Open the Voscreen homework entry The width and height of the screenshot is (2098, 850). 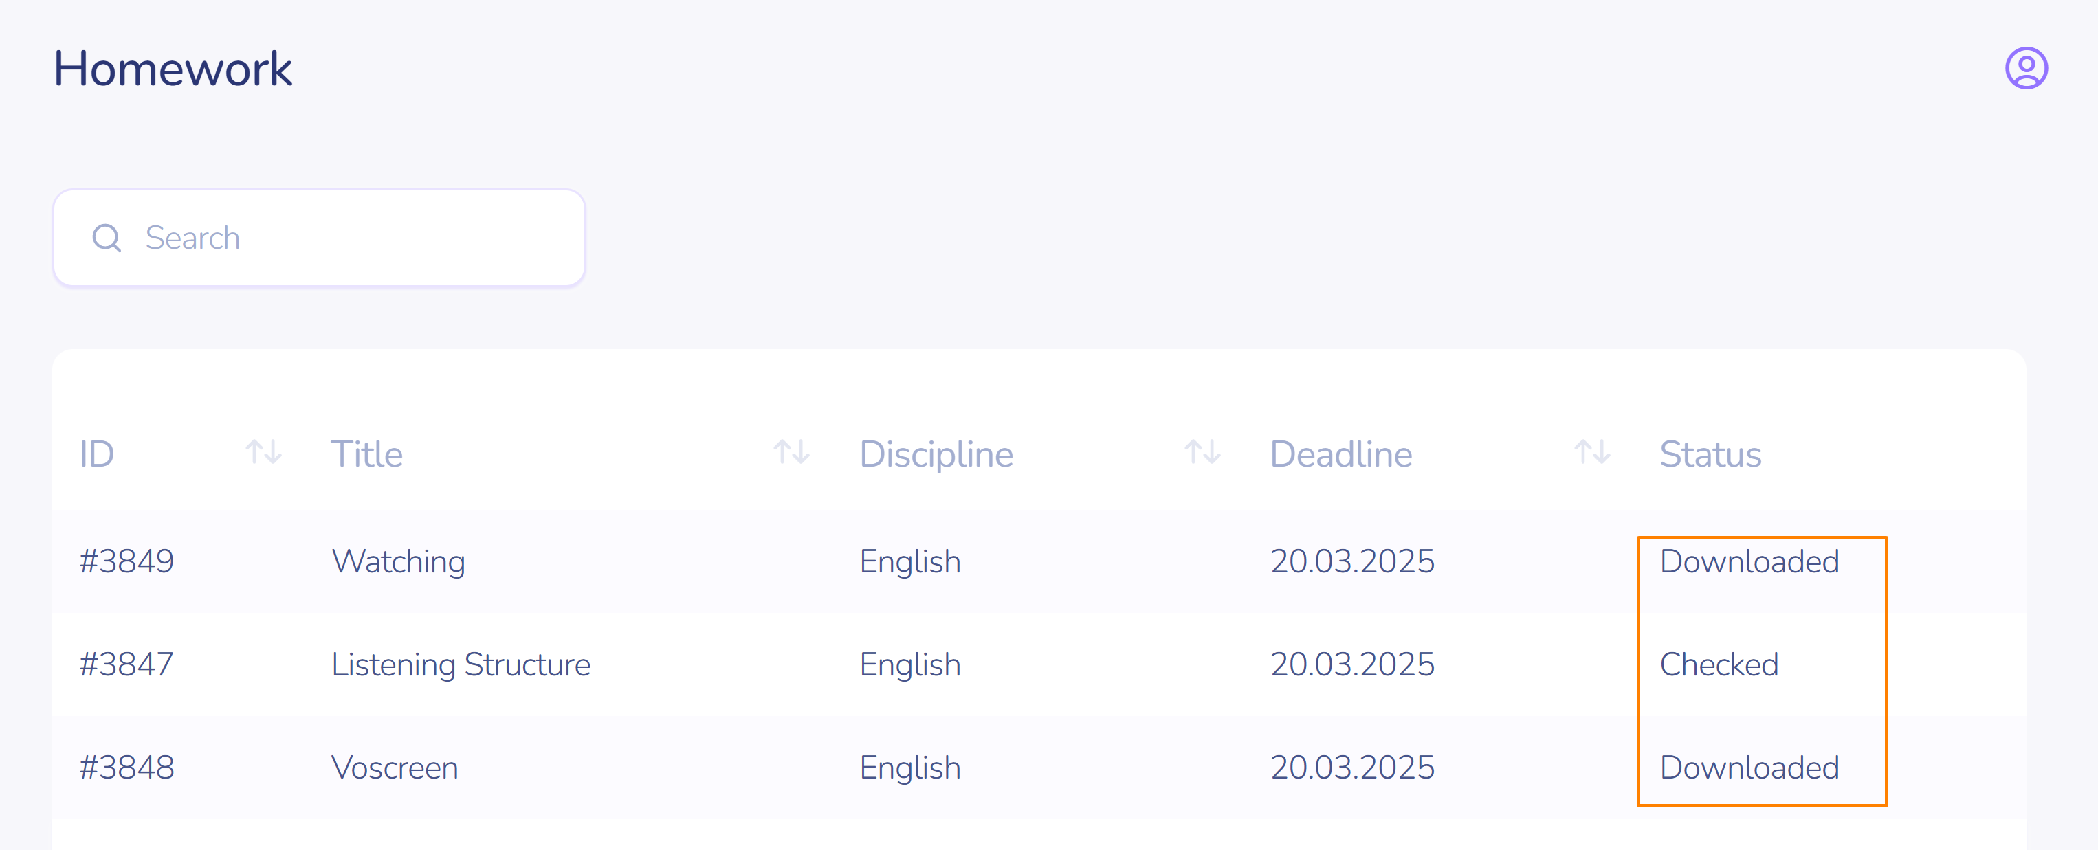tap(394, 767)
